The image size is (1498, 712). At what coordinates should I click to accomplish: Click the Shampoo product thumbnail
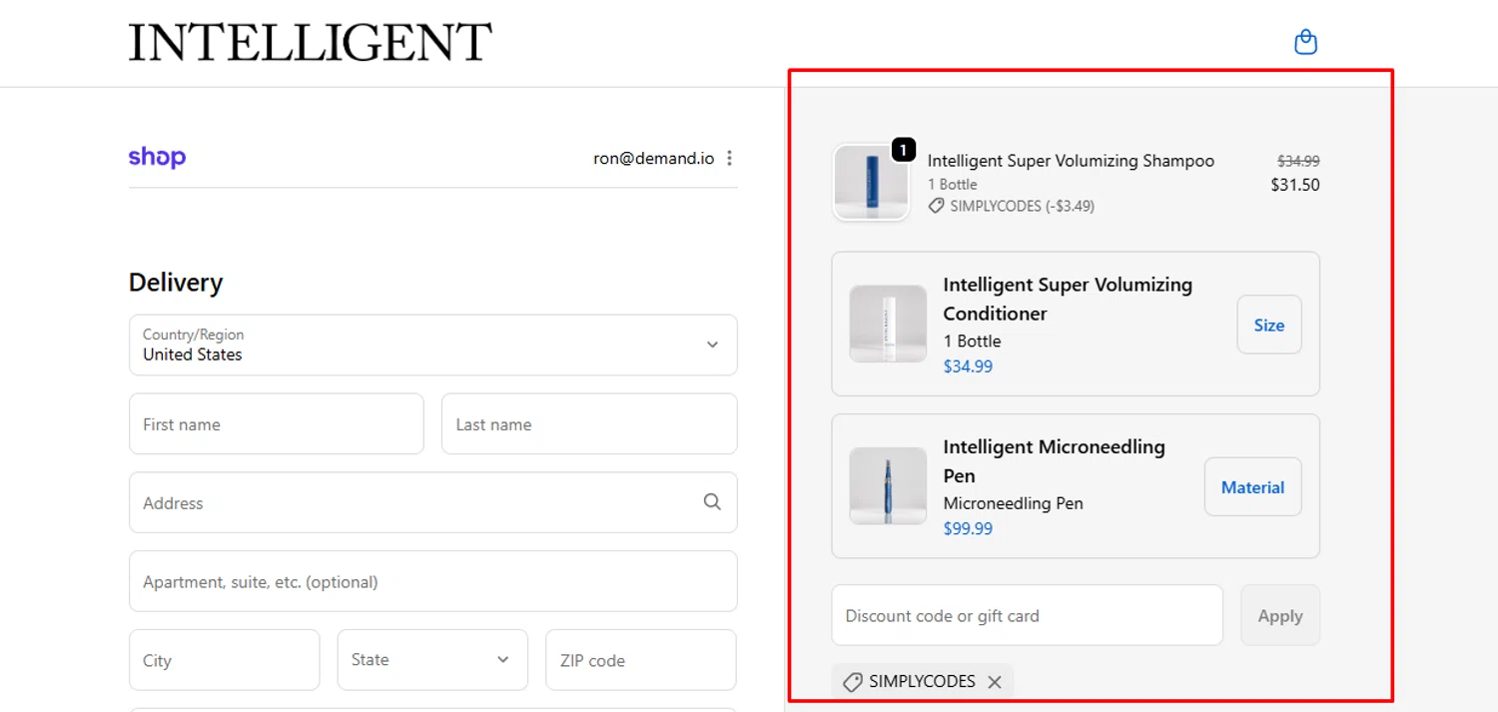[x=871, y=182]
